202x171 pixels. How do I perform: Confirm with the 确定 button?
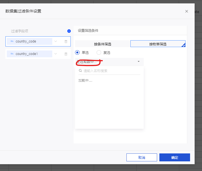(174, 157)
